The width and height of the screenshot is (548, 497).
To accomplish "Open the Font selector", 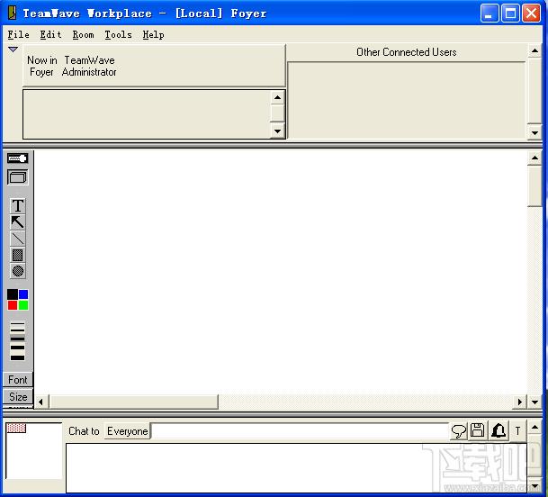I will 17,380.
